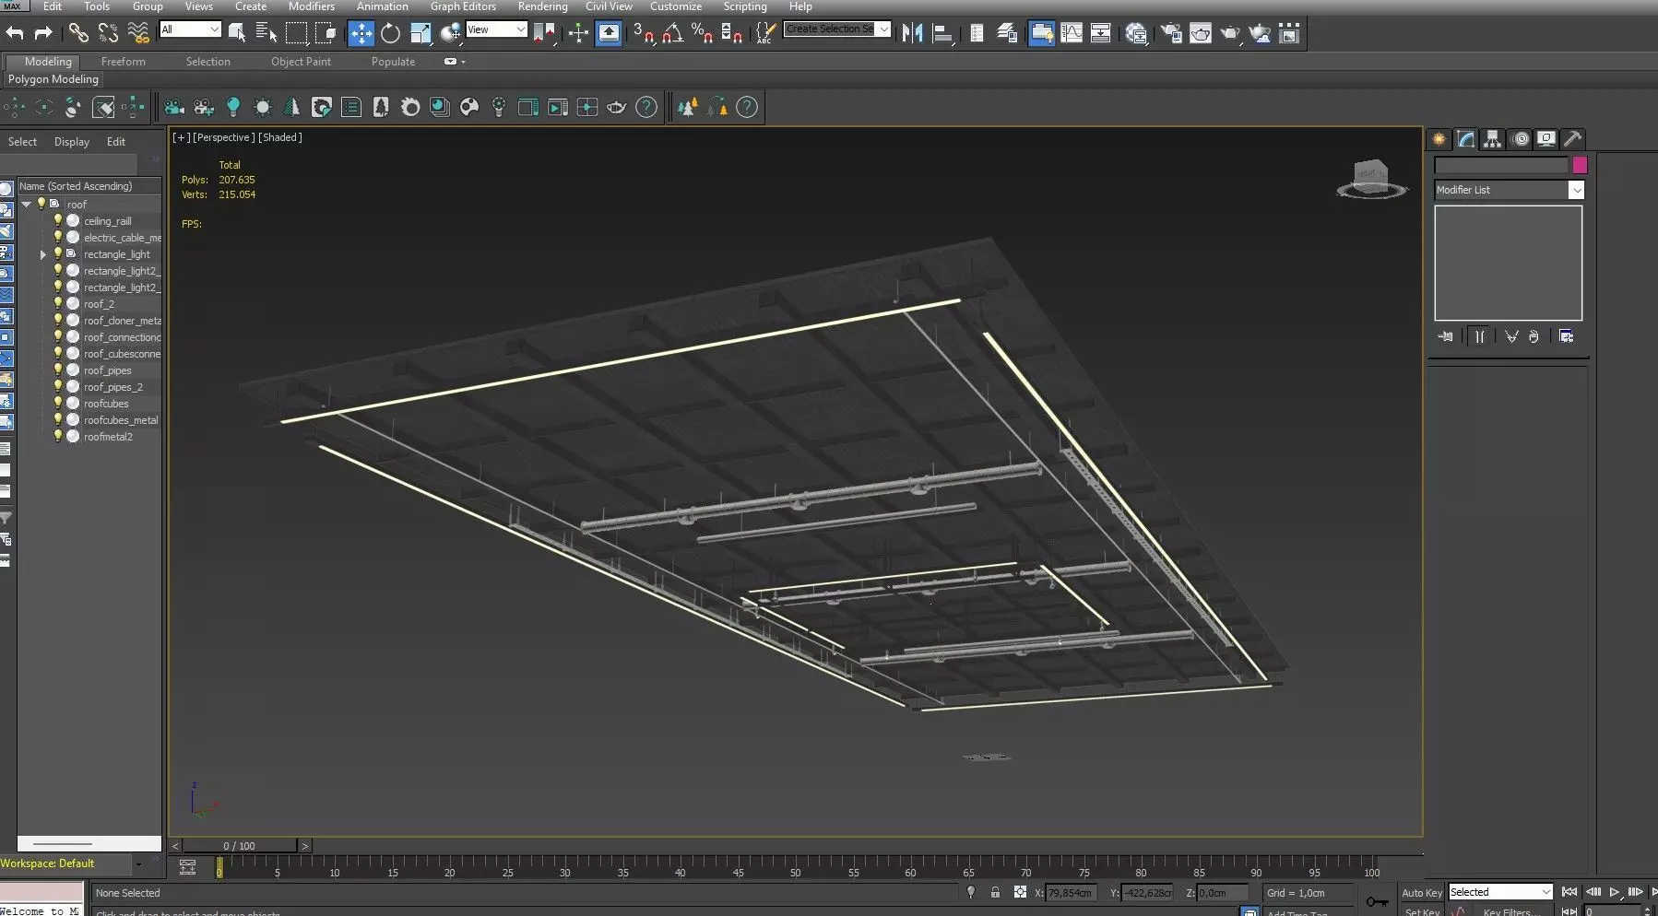Open the Schematic View icon
The height and width of the screenshot is (916, 1658).
pos(1101,33)
